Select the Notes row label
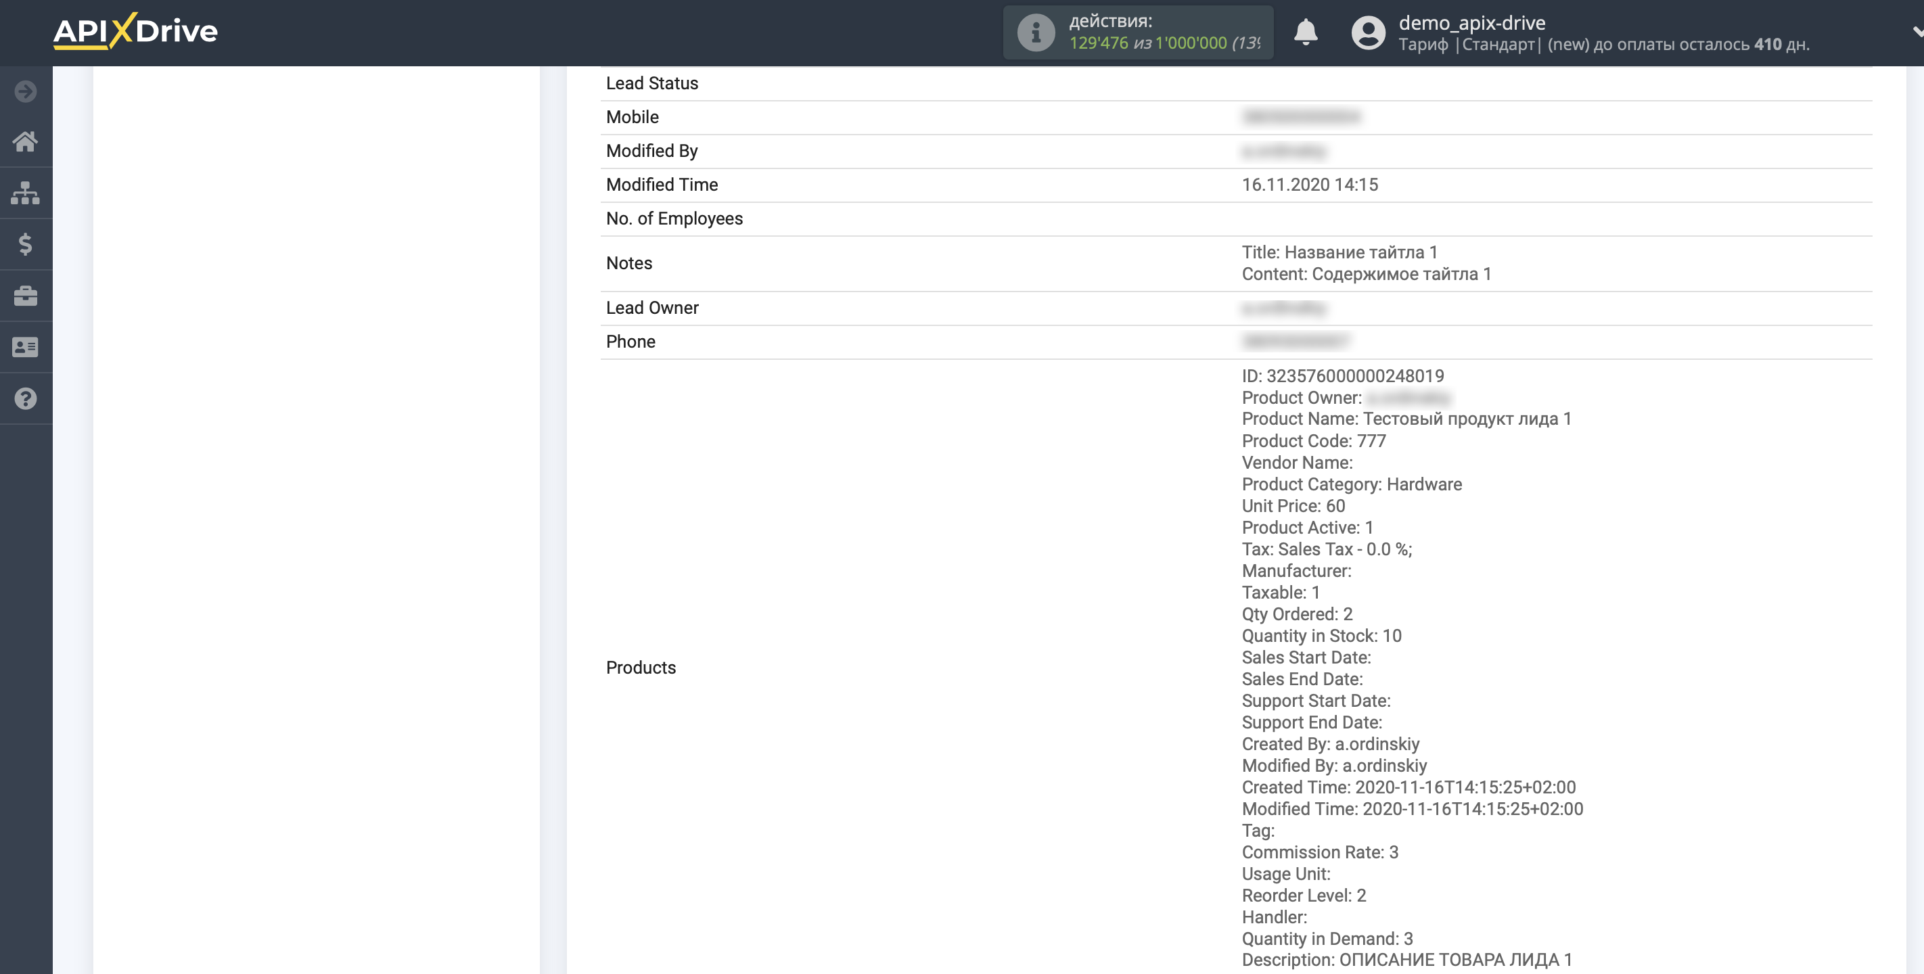This screenshot has height=974, width=1924. [x=628, y=263]
